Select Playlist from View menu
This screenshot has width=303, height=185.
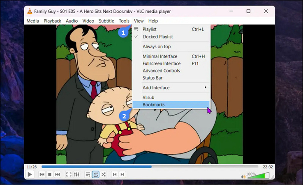(171, 29)
